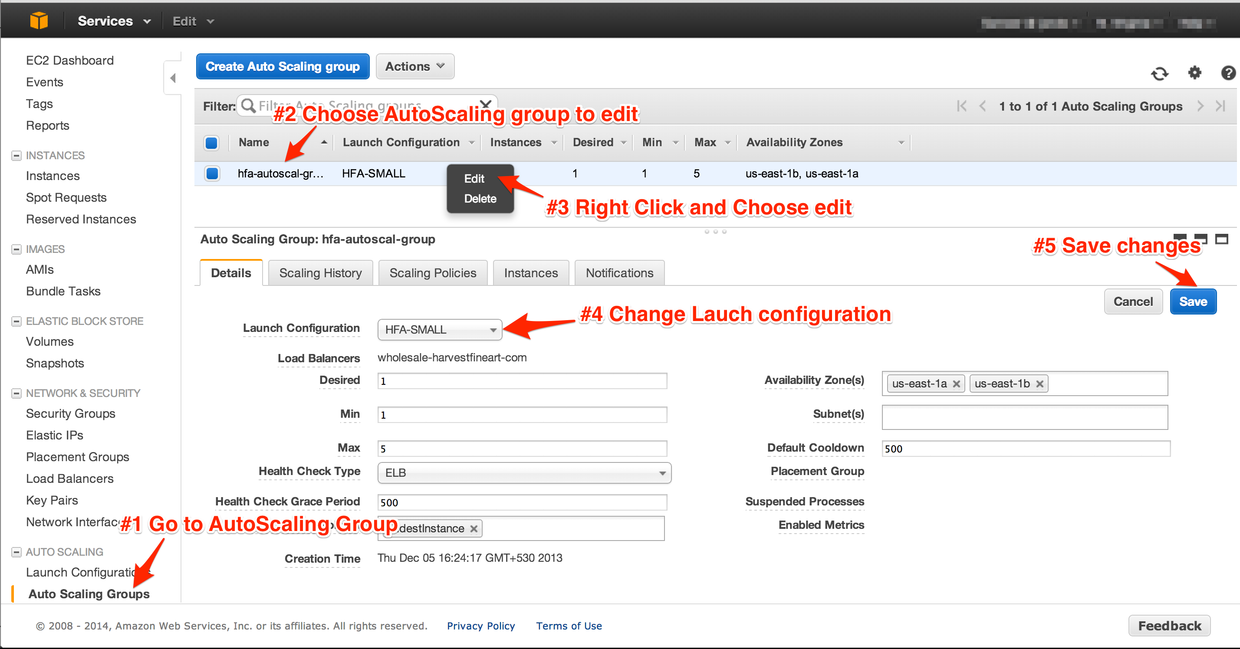Go to first page of results

tap(962, 106)
